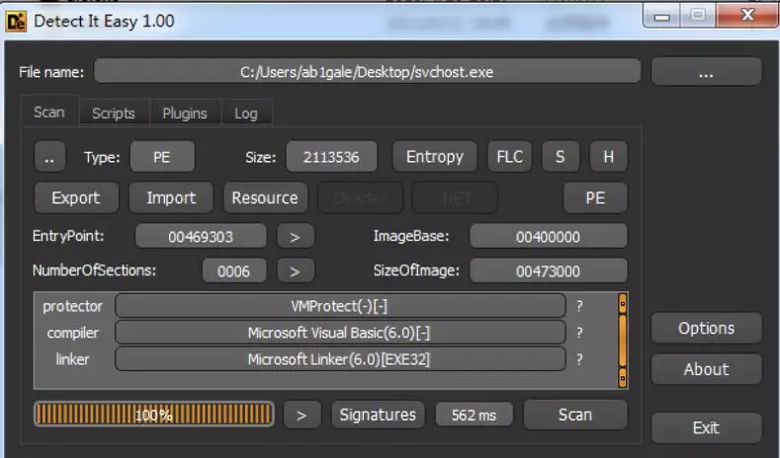The height and width of the screenshot is (458, 780).
Task: Click the arrow button next to progress bar
Action: (302, 415)
